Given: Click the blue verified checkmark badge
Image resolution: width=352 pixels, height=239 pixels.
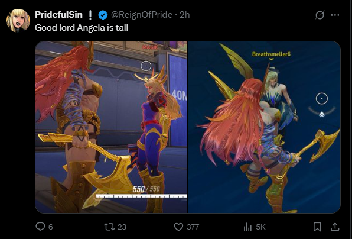Looking at the screenshot, I should 103,15.
